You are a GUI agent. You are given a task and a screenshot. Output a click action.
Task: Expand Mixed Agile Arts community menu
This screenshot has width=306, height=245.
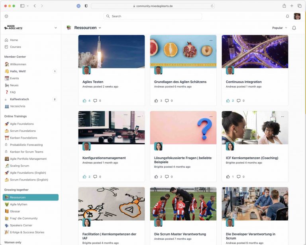tap(56, 28)
